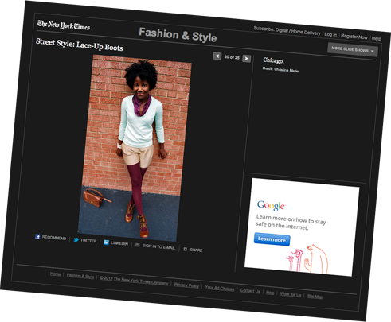
Task: Click the street style slideshow photo
Action: click(x=135, y=149)
